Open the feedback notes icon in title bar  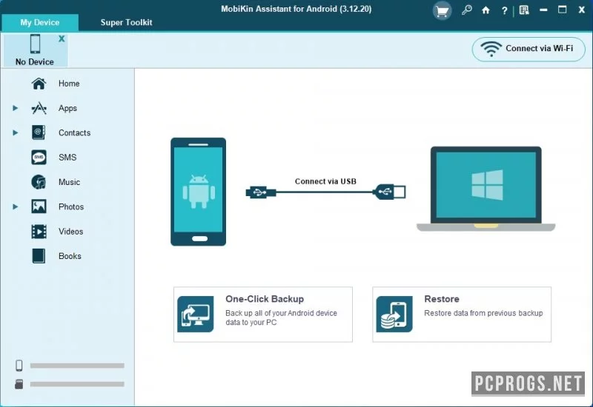[x=524, y=10]
